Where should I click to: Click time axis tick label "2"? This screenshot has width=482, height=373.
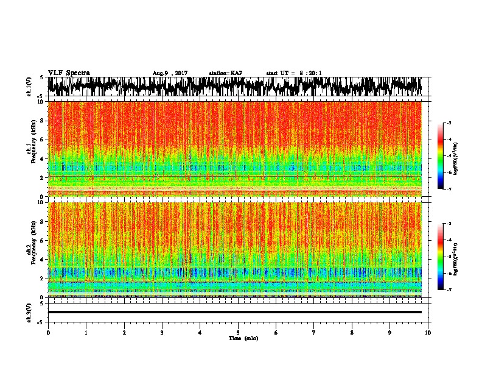tap(124, 333)
